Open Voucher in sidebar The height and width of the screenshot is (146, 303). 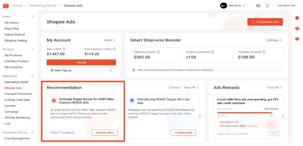10,106
